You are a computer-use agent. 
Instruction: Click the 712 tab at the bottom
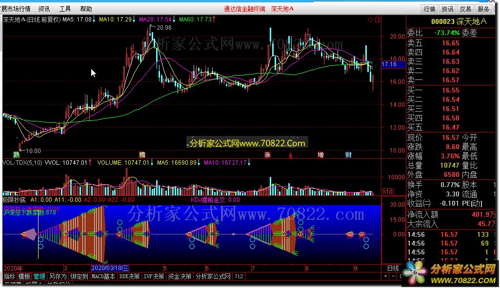coord(239,276)
